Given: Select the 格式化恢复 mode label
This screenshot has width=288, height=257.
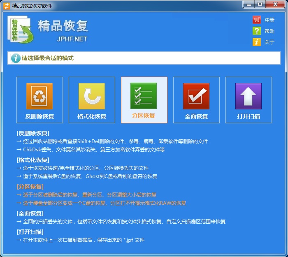Looking at the screenshot, I should (x=92, y=116).
